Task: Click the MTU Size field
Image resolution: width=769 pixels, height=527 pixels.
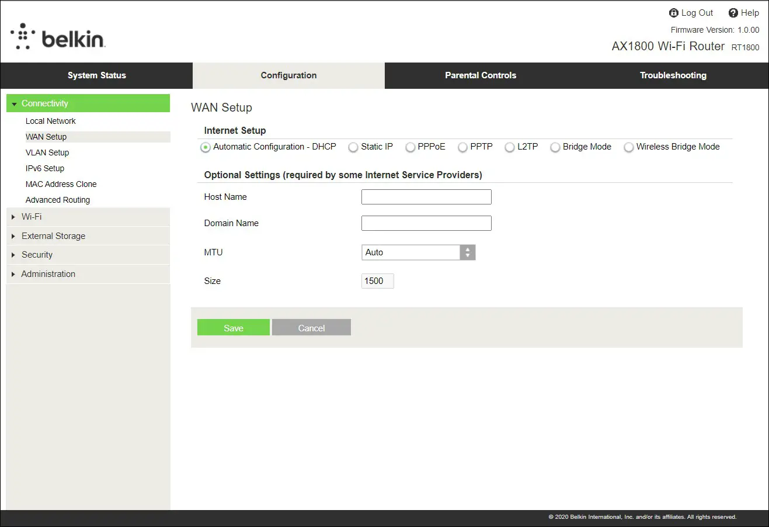Action: click(x=378, y=281)
